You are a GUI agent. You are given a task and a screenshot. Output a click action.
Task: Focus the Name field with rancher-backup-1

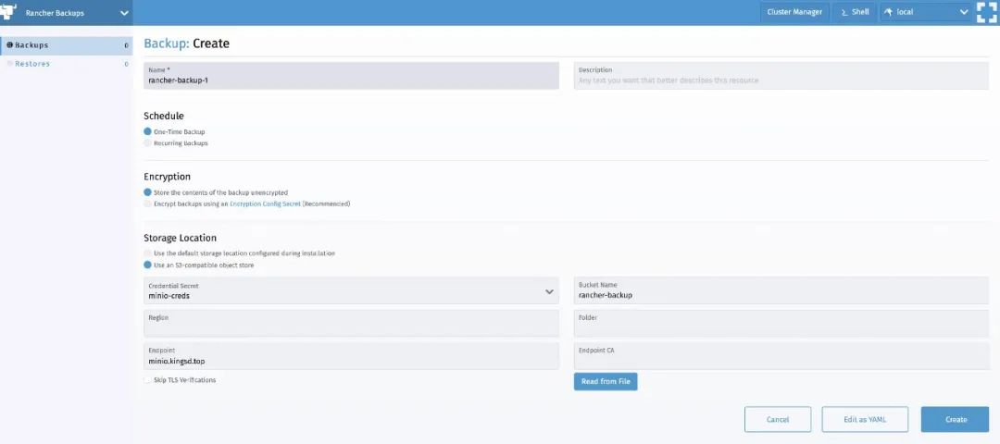[x=352, y=75]
